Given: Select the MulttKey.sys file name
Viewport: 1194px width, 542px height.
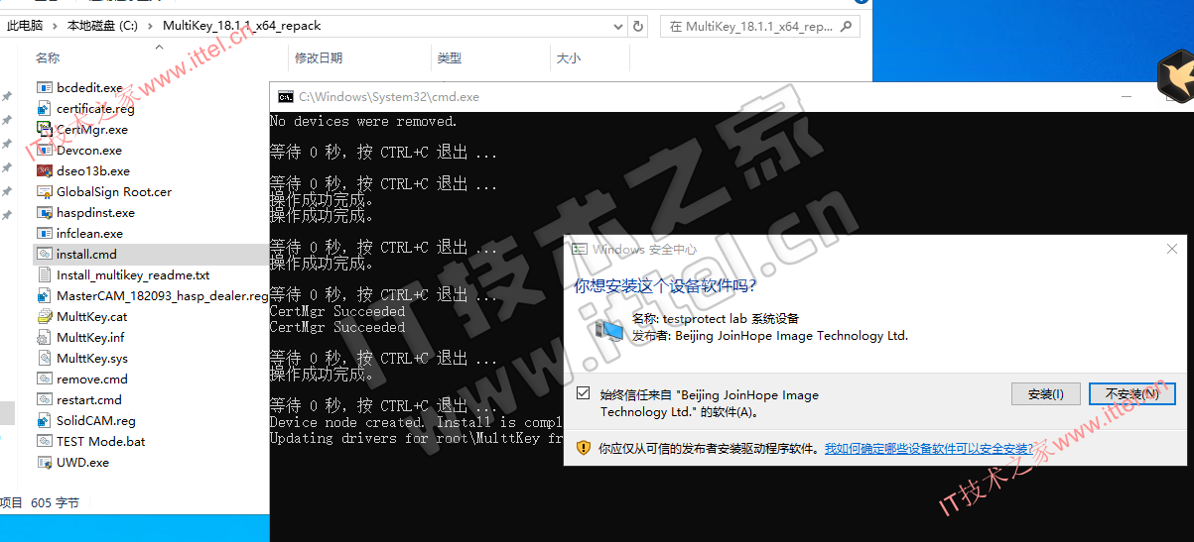Looking at the screenshot, I should [x=92, y=359].
